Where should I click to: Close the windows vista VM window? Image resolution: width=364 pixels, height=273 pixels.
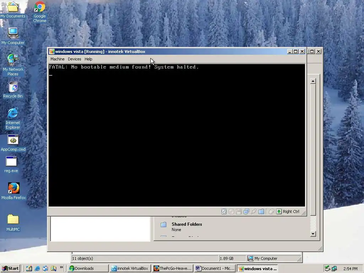(x=302, y=52)
